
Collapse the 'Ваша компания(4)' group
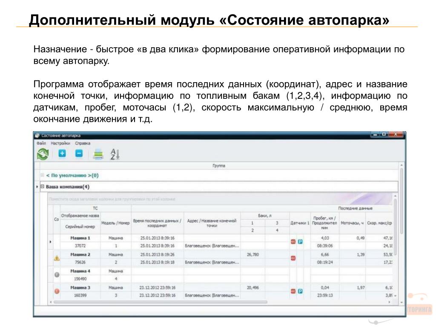tap(42, 186)
